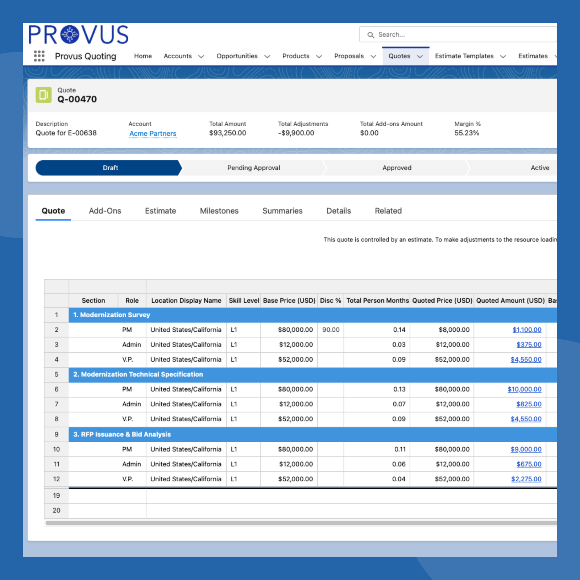Image resolution: width=580 pixels, height=580 pixels.
Task: Select row number 12 header
Action: tap(57, 479)
